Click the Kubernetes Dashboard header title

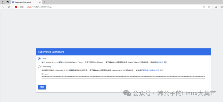coord(51,52)
